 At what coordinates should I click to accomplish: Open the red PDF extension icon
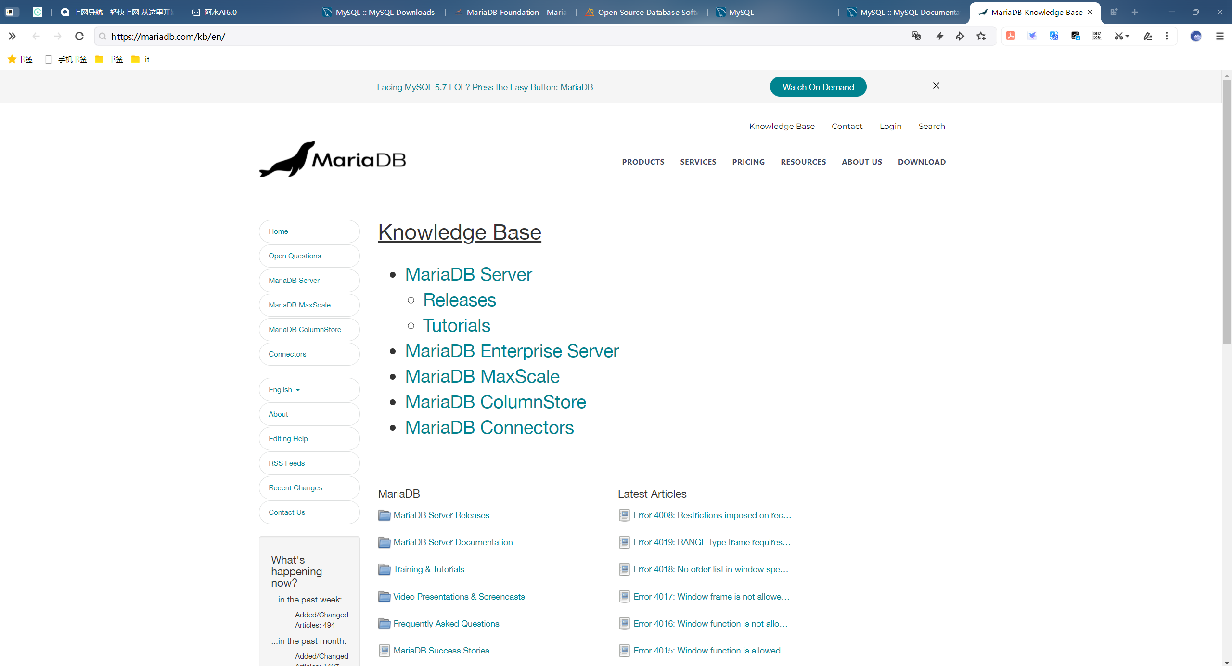click(1011, 36)
